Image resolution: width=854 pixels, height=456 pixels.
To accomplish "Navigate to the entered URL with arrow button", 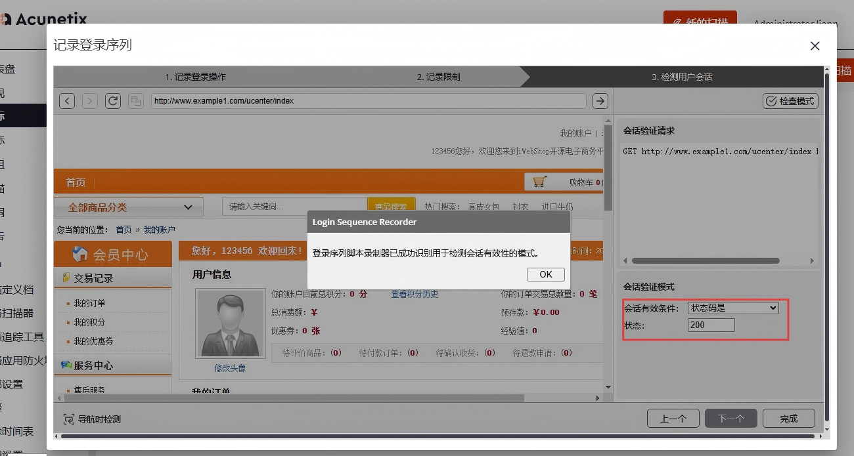I will (x=600, y=101).
